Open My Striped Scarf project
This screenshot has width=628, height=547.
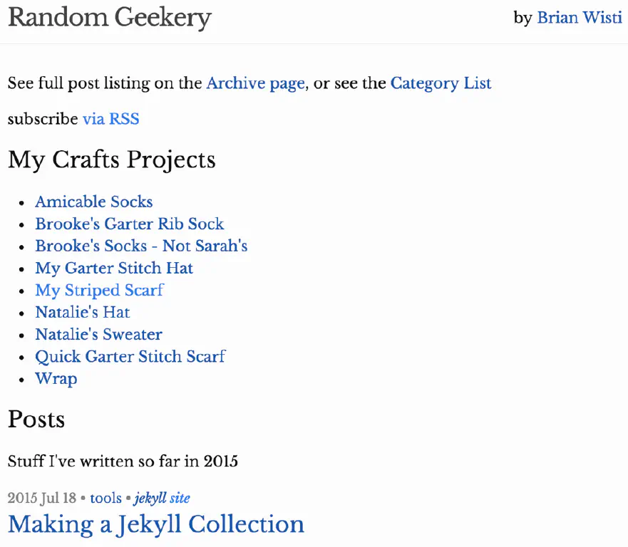pos(99,290)
